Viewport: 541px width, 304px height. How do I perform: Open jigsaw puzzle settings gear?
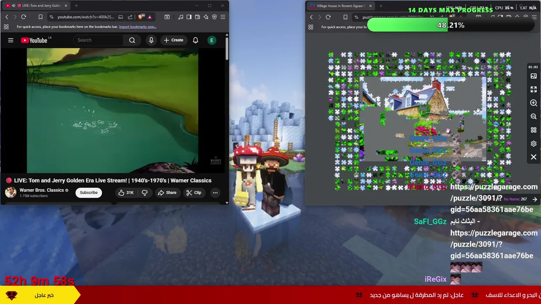click(533, 144)
